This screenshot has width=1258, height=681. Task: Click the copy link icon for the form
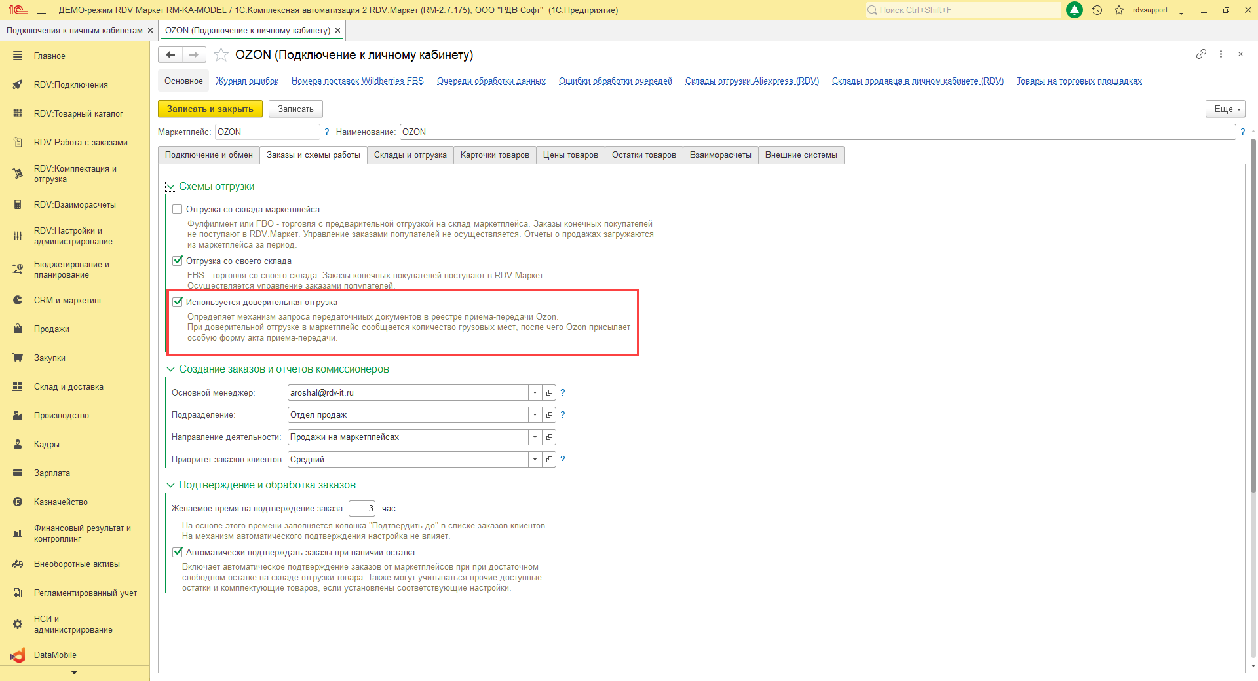1201,54
